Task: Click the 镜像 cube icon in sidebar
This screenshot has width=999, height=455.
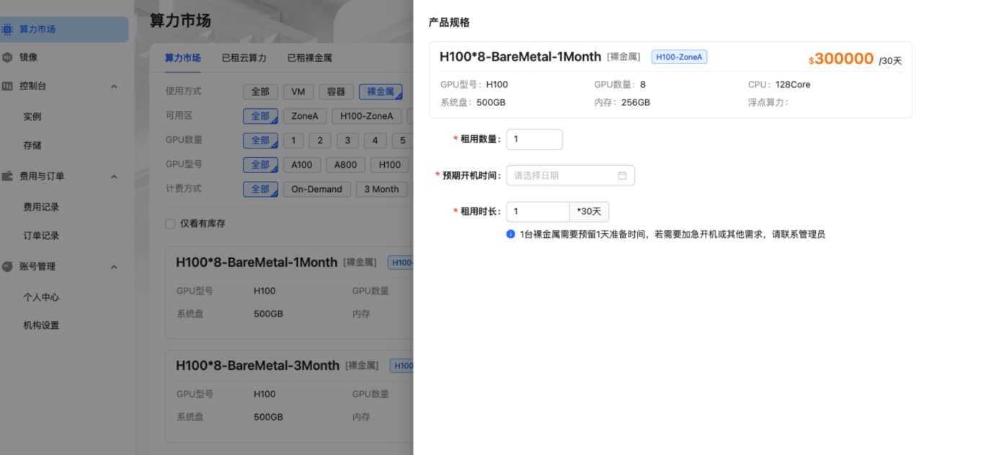Action: 7,58
